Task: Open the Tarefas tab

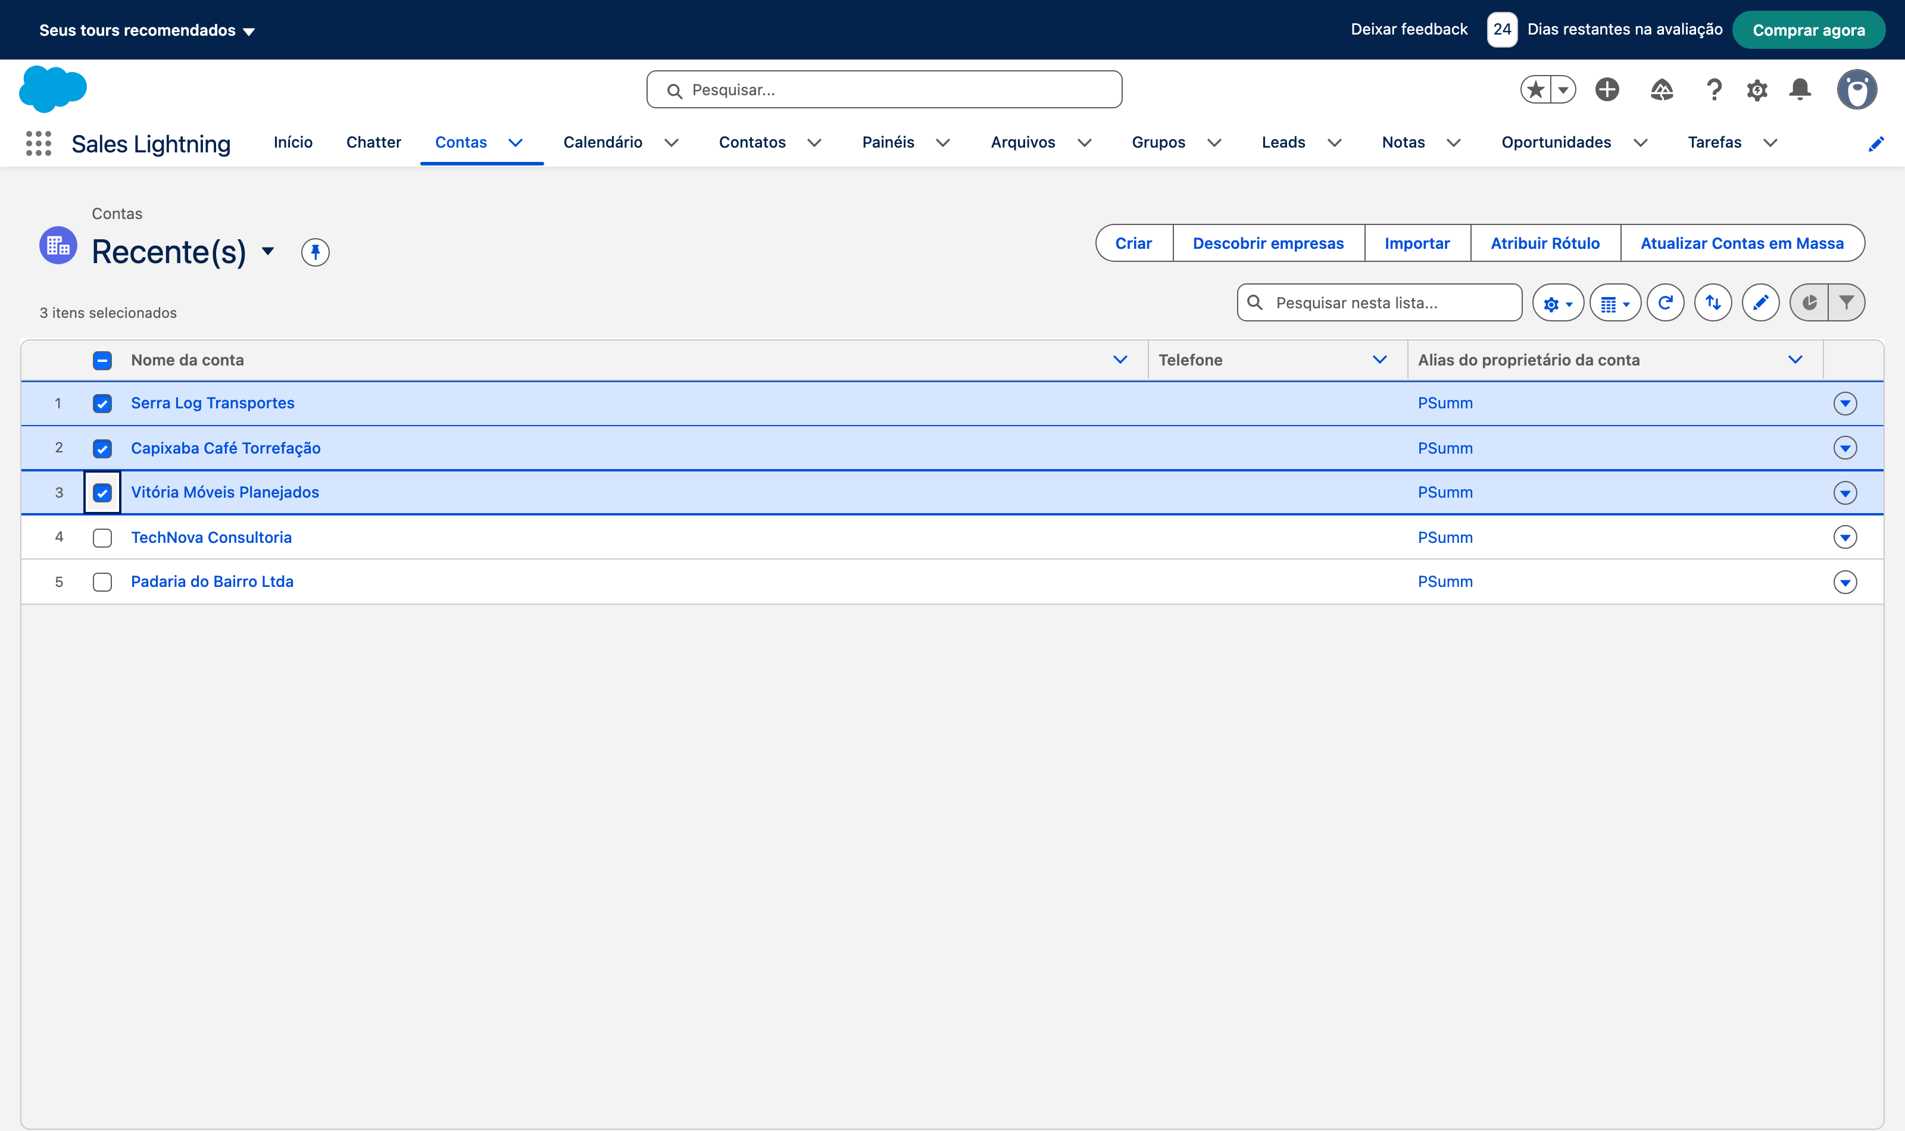Action: point(1714,142)
